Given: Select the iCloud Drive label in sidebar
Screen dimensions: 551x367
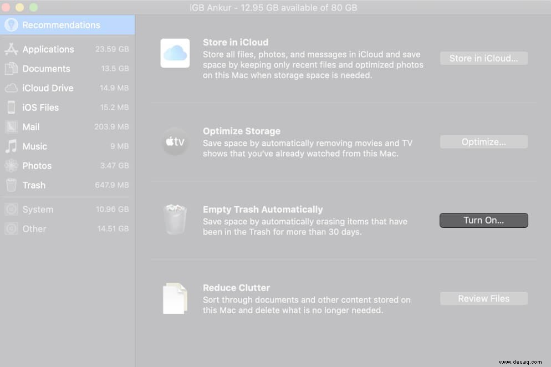Looking at the screenshot, I should click(48, 88).
